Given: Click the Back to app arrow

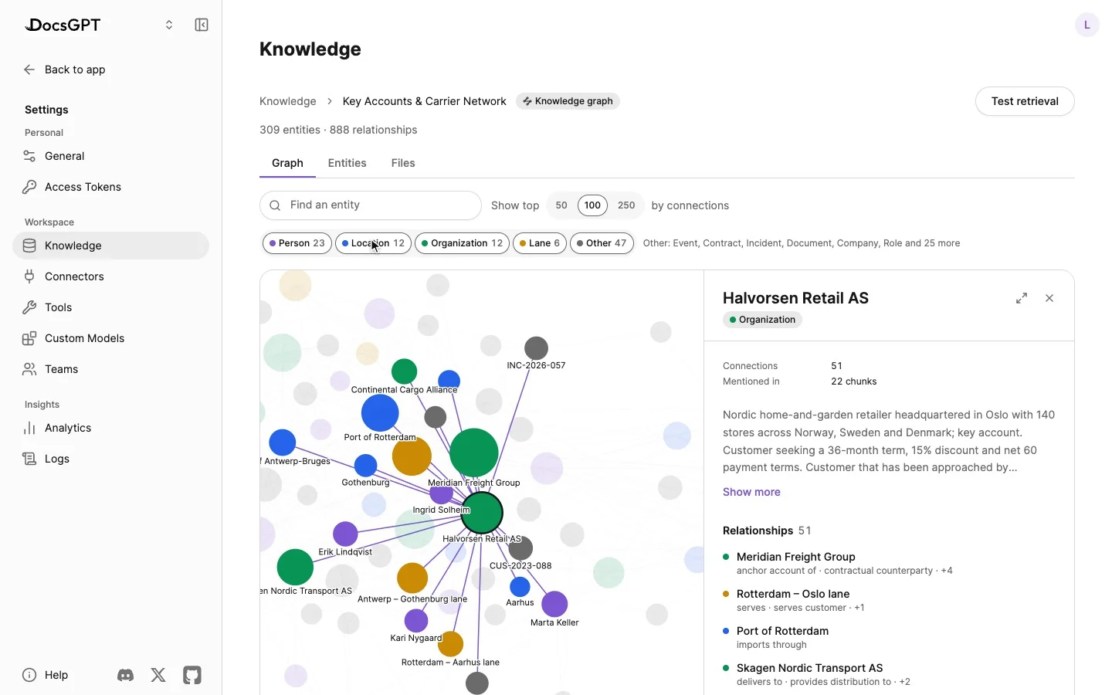Looking at the screenshot, I should [29, 69].
